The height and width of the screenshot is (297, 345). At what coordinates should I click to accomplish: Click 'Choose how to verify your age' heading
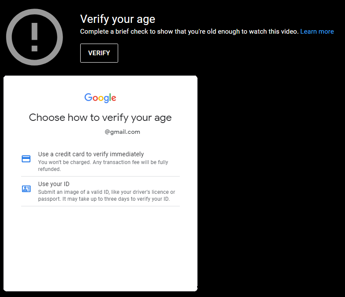pos(100,118)
